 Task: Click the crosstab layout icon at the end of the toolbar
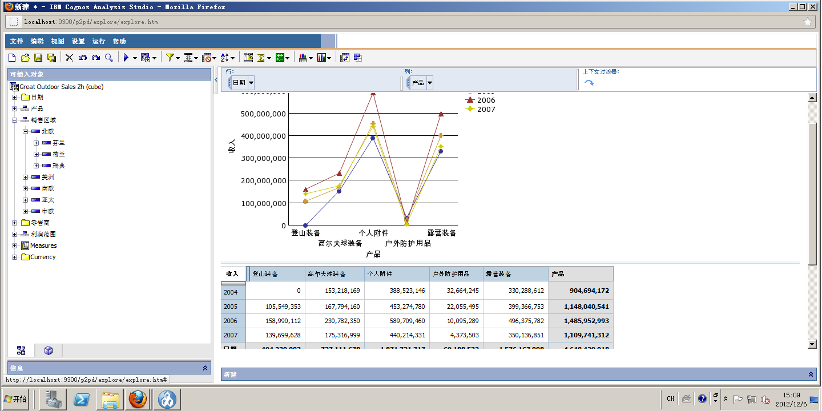click(358, 58)
